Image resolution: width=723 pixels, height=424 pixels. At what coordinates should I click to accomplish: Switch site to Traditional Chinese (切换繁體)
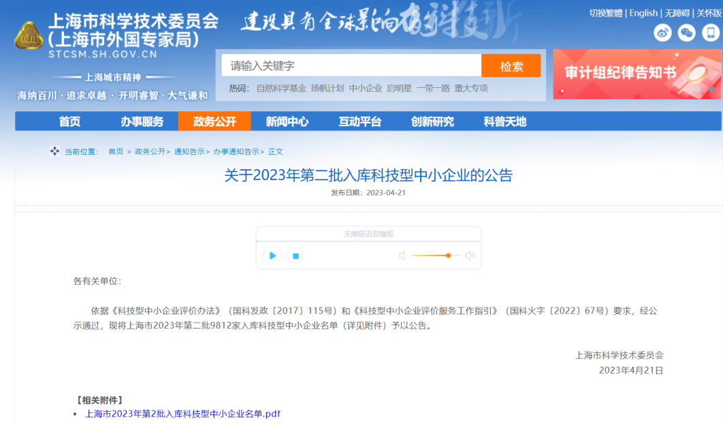point(606,12)
